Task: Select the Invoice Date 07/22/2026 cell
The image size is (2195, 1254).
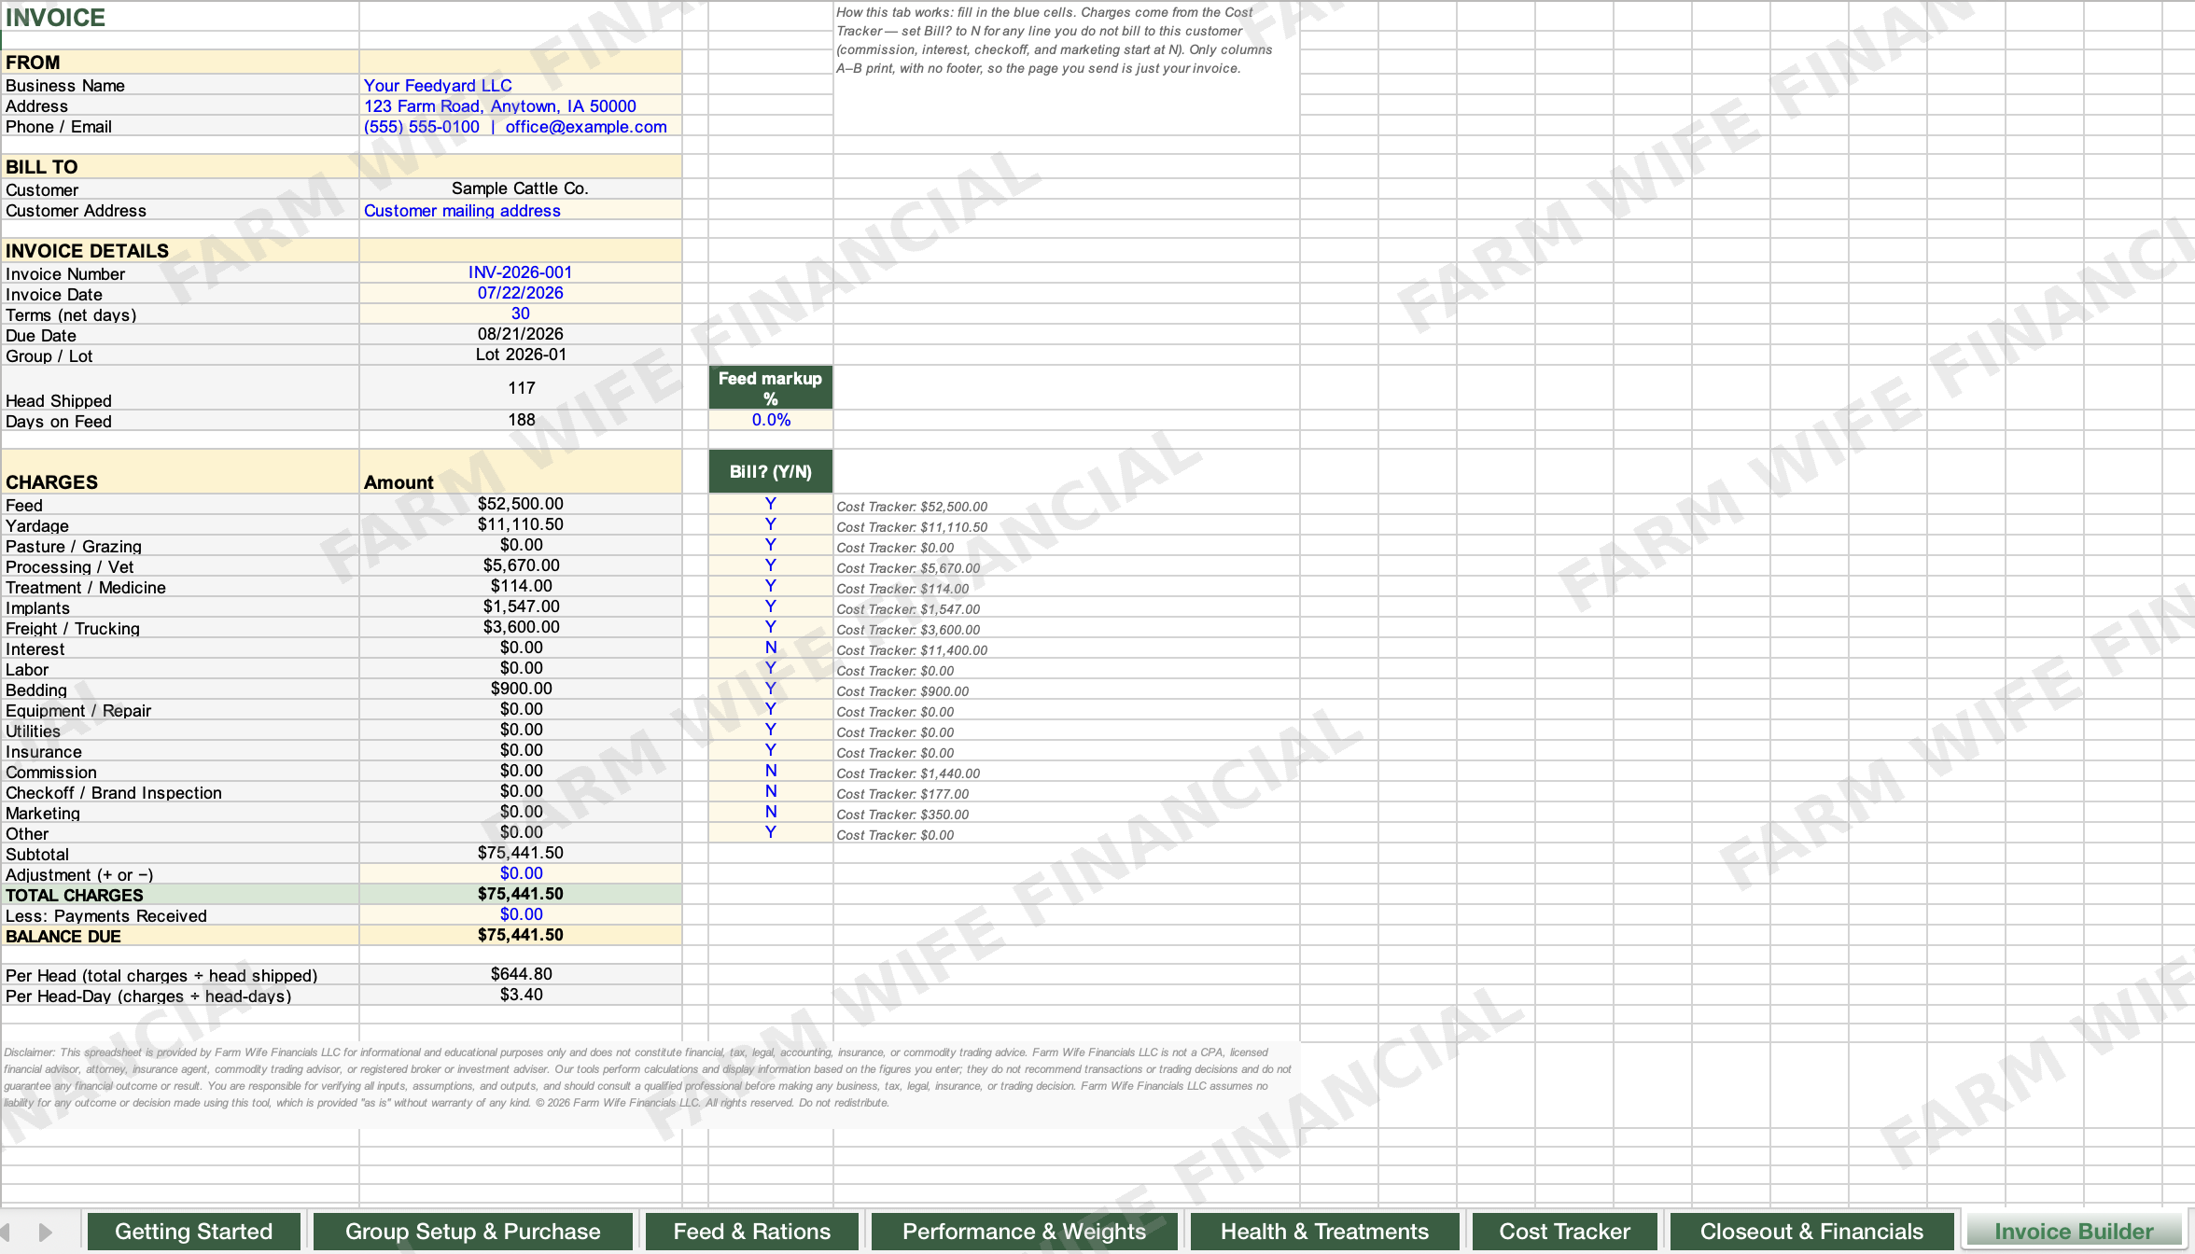Action: click(x=521, y=292)
